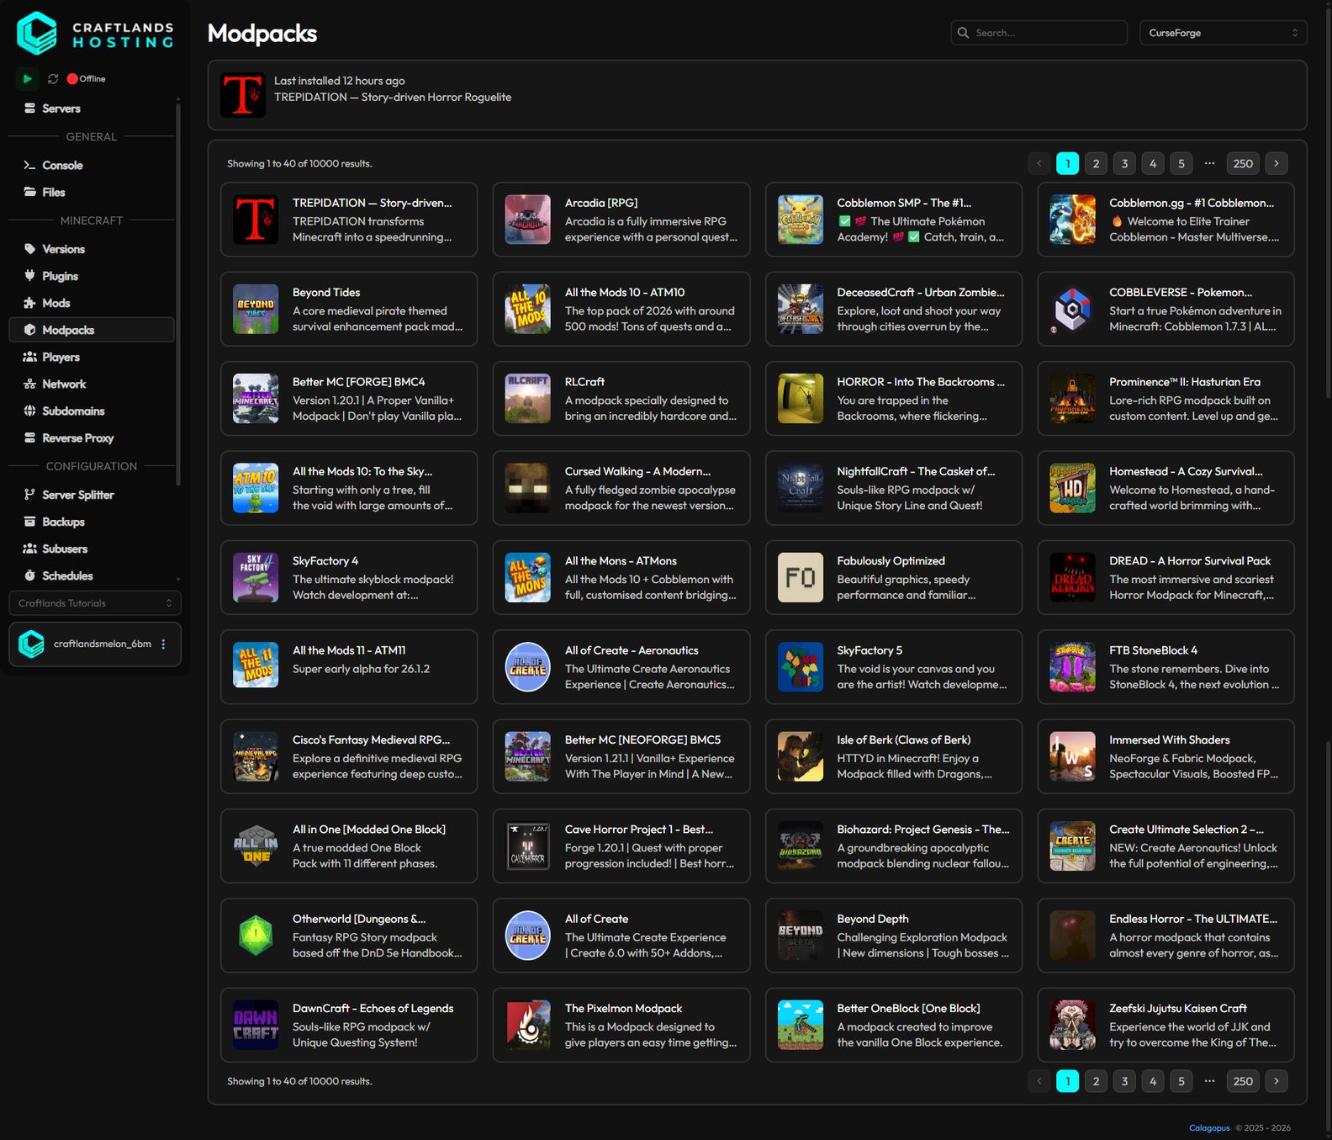Select the Isle of Berk modpack card
This screenshot has width=1332, height=1140.
pyautogui.click(x=894, y=756)
